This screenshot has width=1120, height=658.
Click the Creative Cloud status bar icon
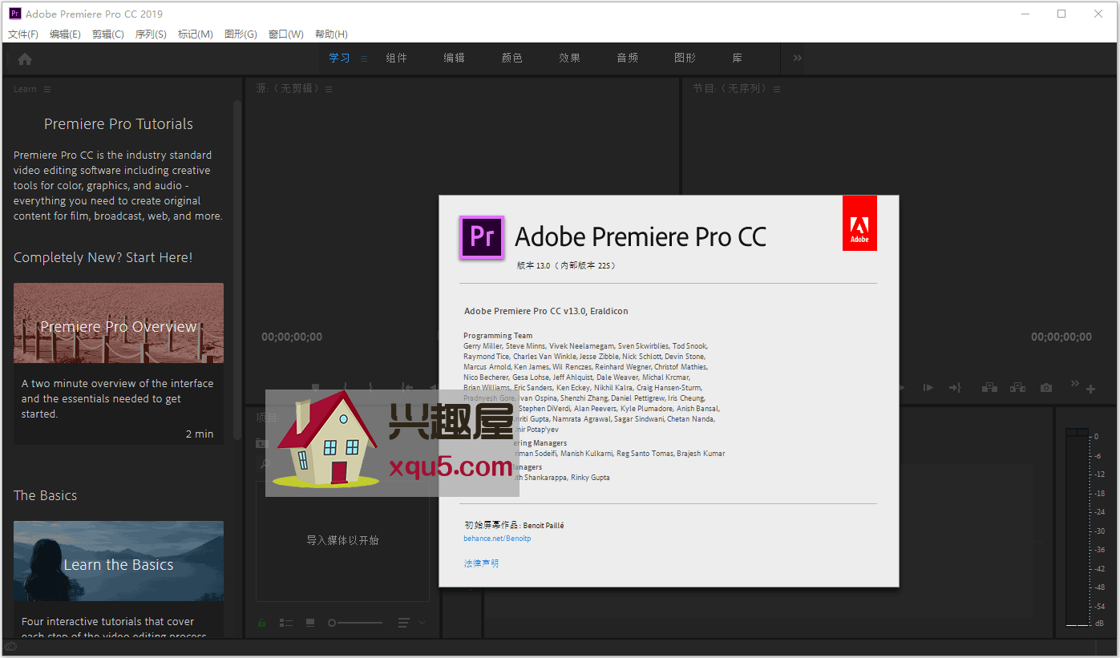click(10, 647)
